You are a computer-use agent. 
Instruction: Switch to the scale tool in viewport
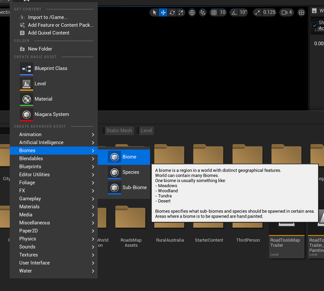pyautogui.click(x=181, y=12)
